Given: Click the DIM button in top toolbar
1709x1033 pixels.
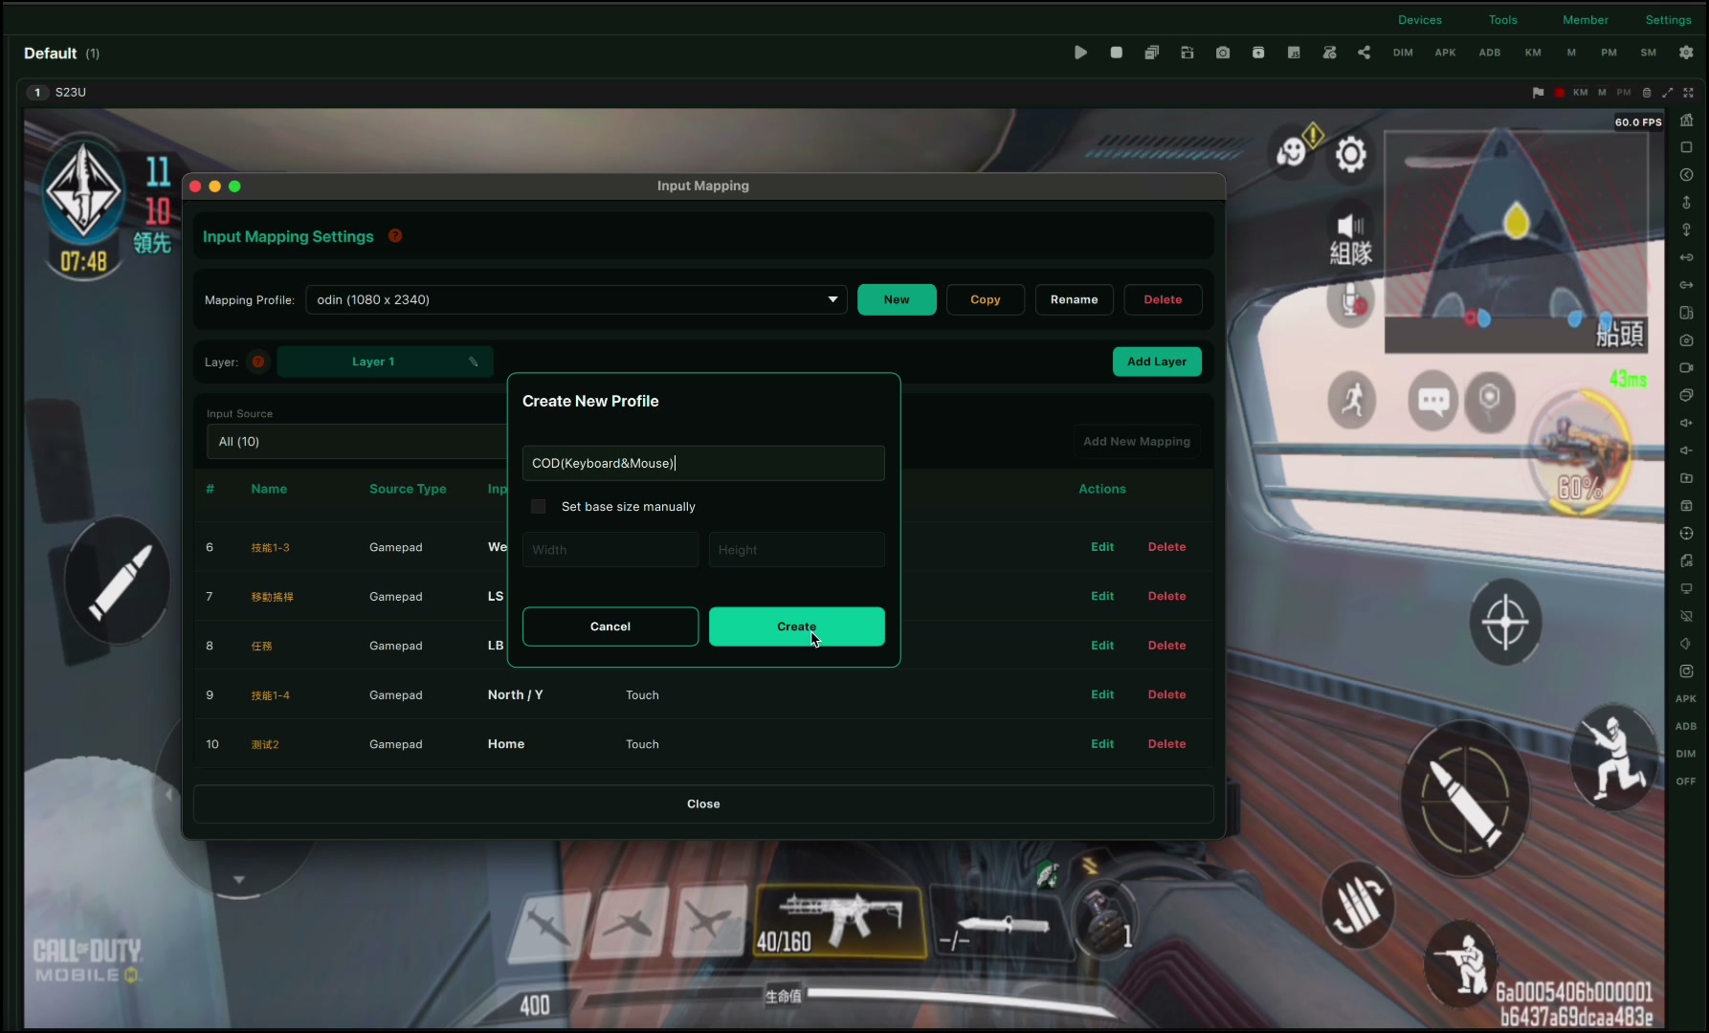Looking at the screenshot, I should click(1403, 53).
